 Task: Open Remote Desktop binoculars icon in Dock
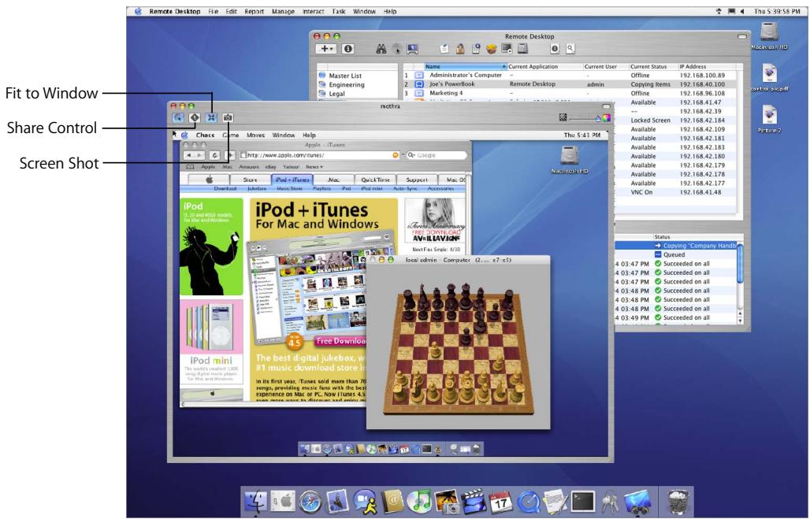pos(637,502)
